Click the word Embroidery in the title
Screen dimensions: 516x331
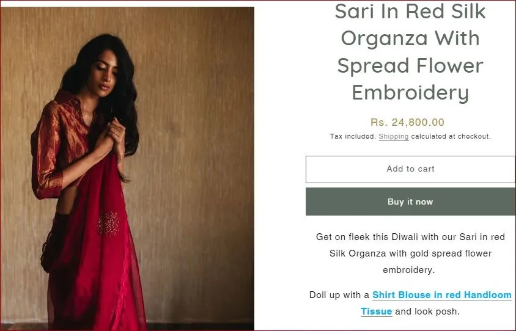pos(410,93)
